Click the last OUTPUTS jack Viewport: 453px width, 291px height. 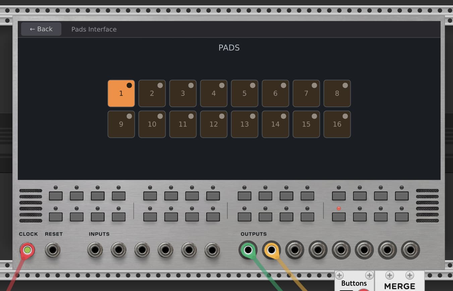pos(410,250)
